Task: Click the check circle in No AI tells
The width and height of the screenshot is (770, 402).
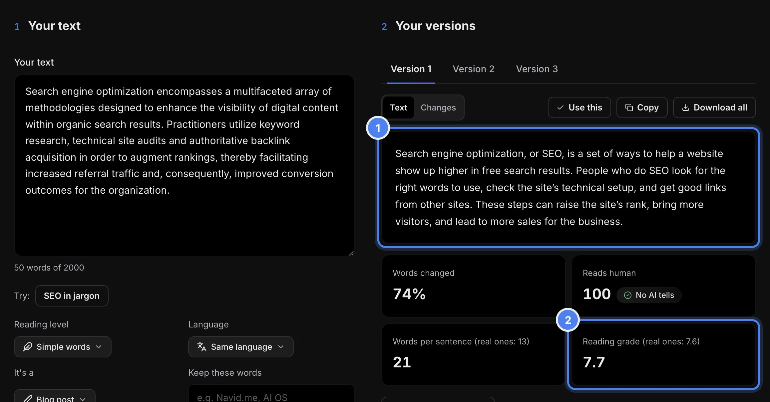Action: 627,295
